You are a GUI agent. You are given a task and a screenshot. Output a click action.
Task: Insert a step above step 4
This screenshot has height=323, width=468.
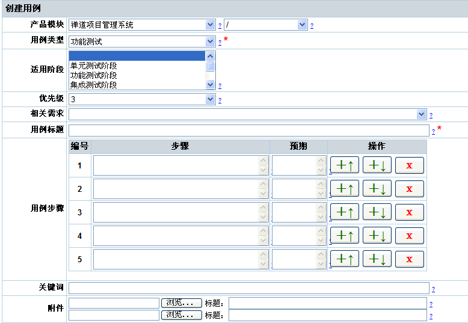click(345, 236)
